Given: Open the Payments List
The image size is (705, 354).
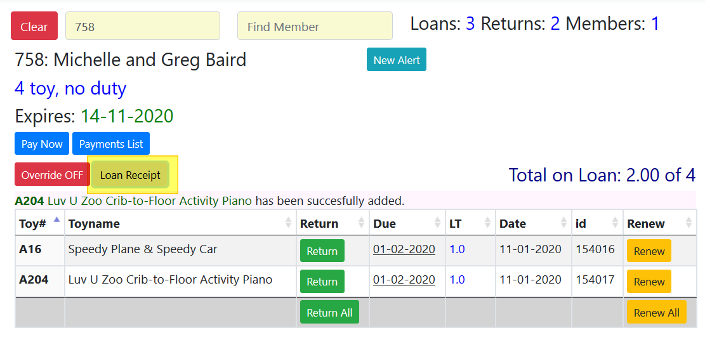Looking at the screenshot, I should click(111, 144).
